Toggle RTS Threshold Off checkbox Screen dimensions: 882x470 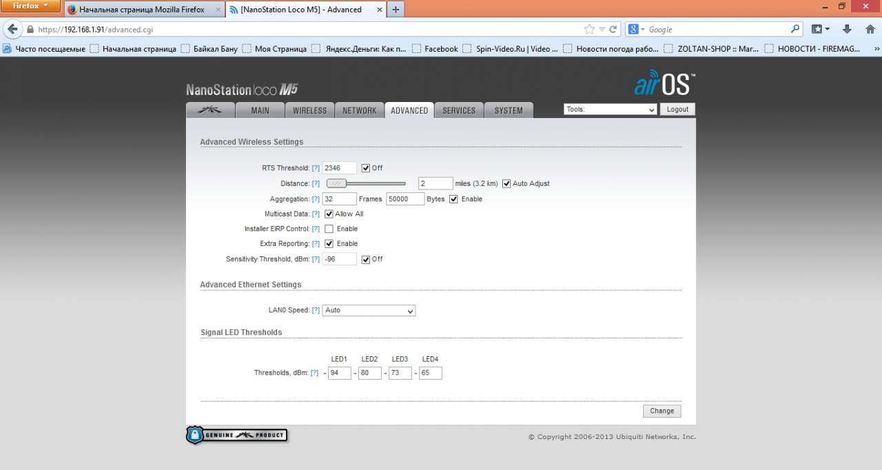click(x=366, y=168)
